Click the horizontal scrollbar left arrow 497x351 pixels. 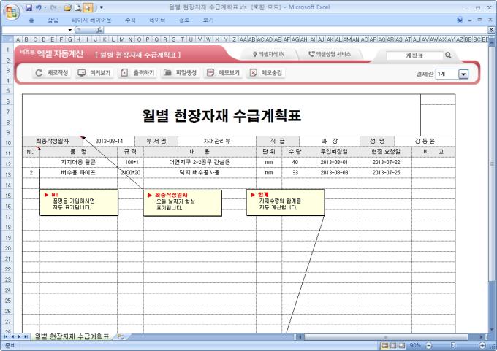point(299,337)
